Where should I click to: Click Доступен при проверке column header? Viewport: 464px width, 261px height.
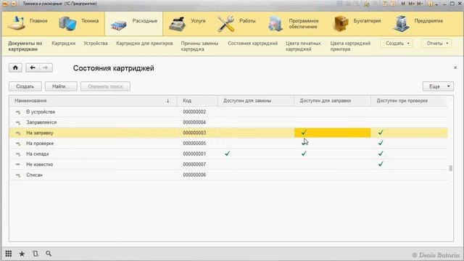click(x=409, y=101)
